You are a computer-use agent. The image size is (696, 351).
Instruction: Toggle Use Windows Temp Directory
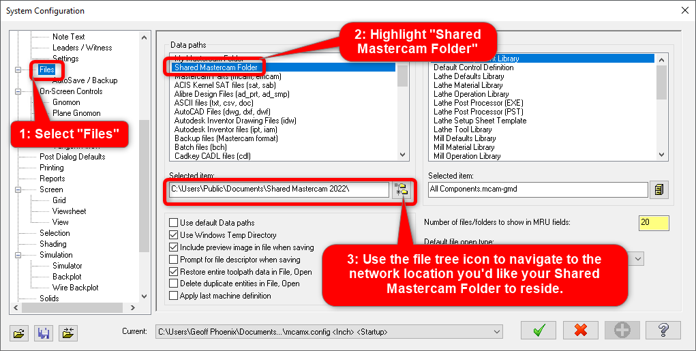click(x=174, y=234)
